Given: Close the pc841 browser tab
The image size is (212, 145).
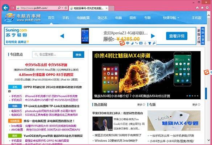Looking at the screenshot, I should pos(107,8).
